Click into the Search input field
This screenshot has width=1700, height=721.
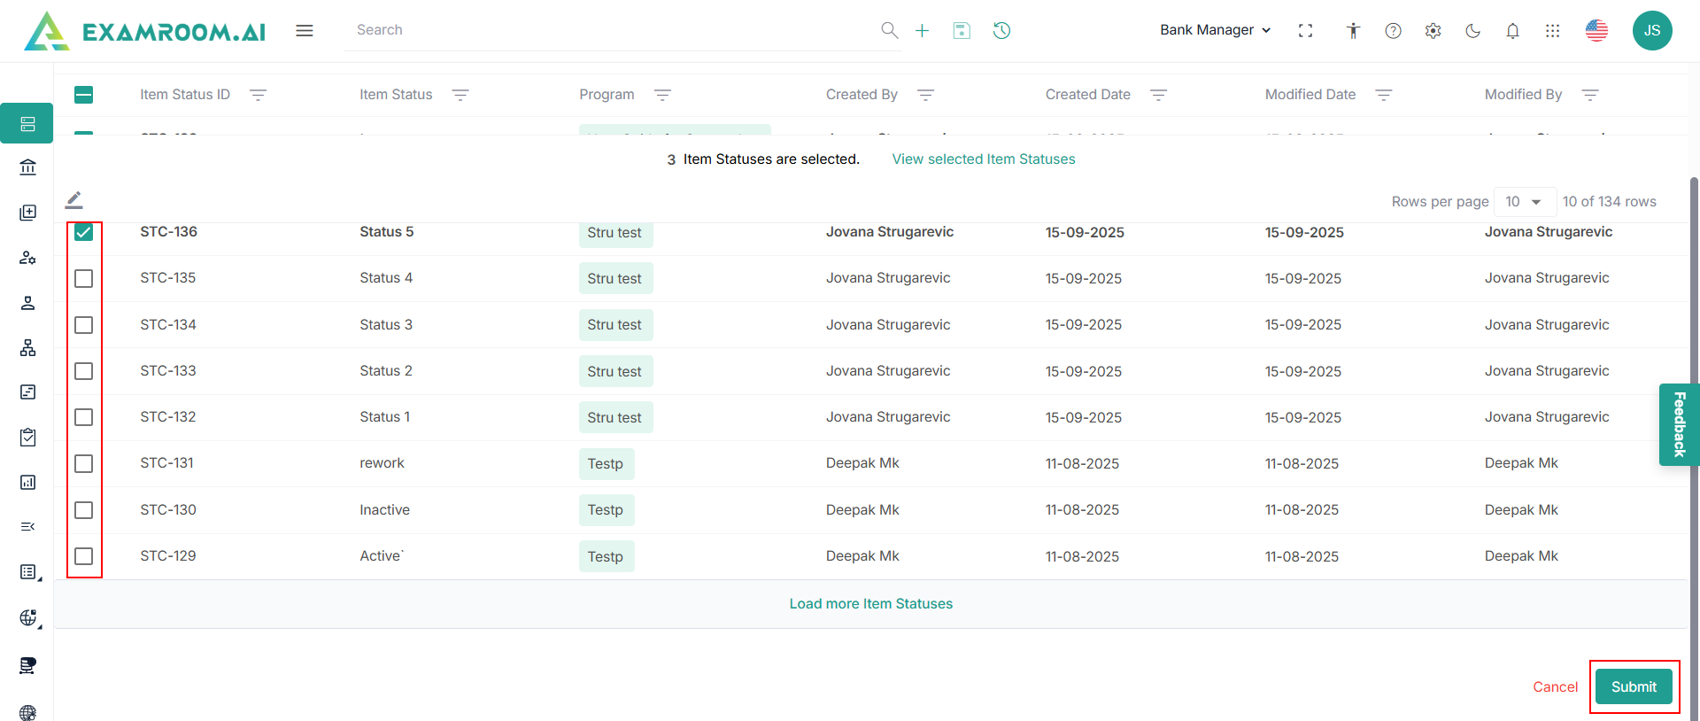(x=611, y=30)
